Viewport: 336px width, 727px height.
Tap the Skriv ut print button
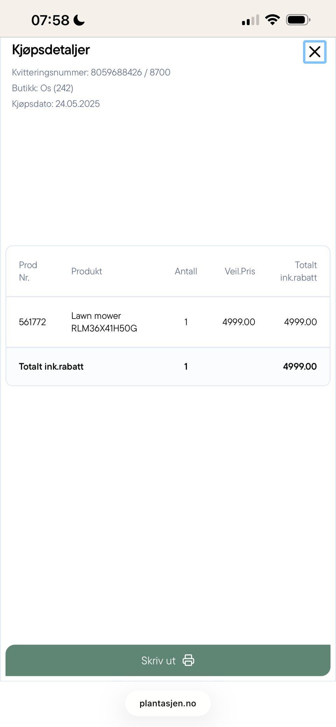(168, 660)
